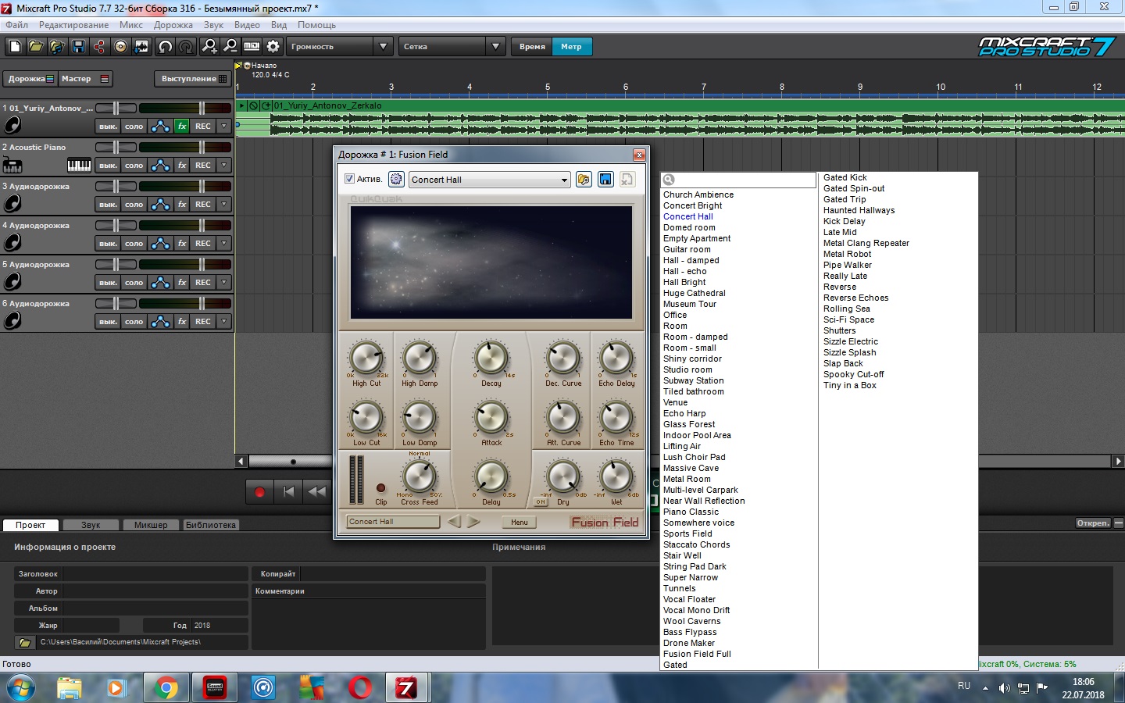
Task: Toggle the green fx button on track 1
Action: click(182, 126)
